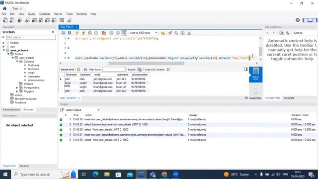Toggle invisible characters display icon
Viewport: 318px width, 179px height.
tap(182, 33)
